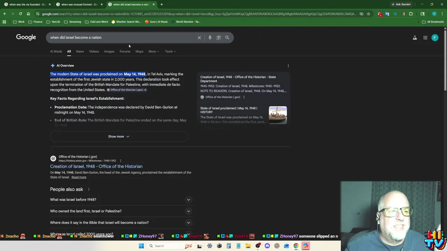Select the Images search tab
Viewport: 447px width, 251px height.
pos(109,52)
